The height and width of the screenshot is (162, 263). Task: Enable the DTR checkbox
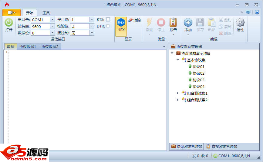[108, 26]
